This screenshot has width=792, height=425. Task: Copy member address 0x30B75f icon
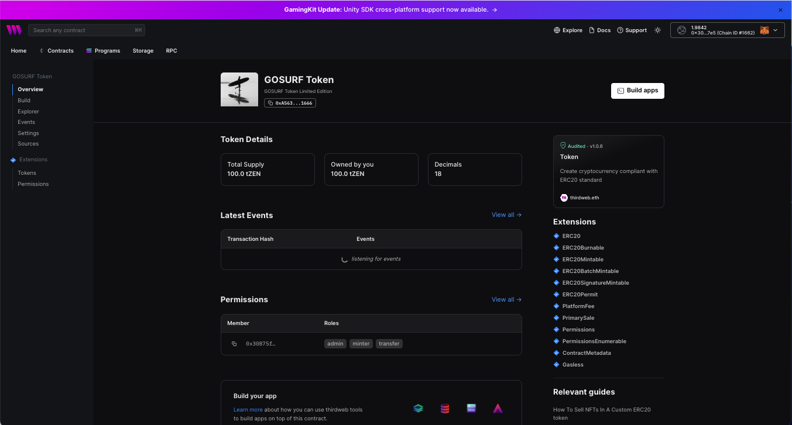[234, 344]
